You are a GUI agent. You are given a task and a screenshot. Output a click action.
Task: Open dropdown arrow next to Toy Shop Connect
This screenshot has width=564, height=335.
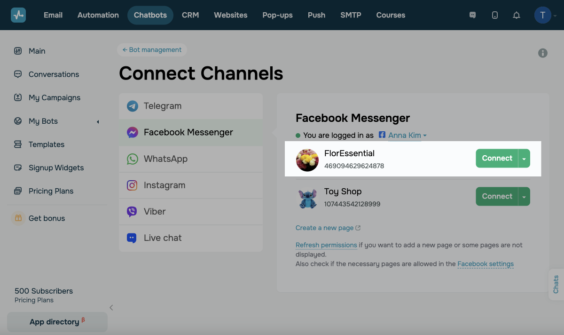524,197
